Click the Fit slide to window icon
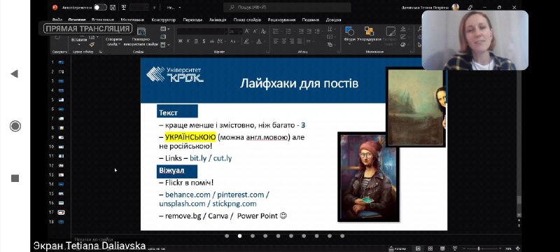The width and height of the screenshot is (560, 252). point(518,248)
